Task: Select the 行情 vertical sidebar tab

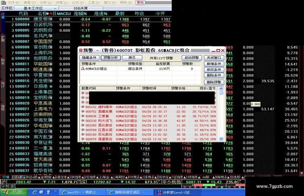Action: (x=3, y=16)
